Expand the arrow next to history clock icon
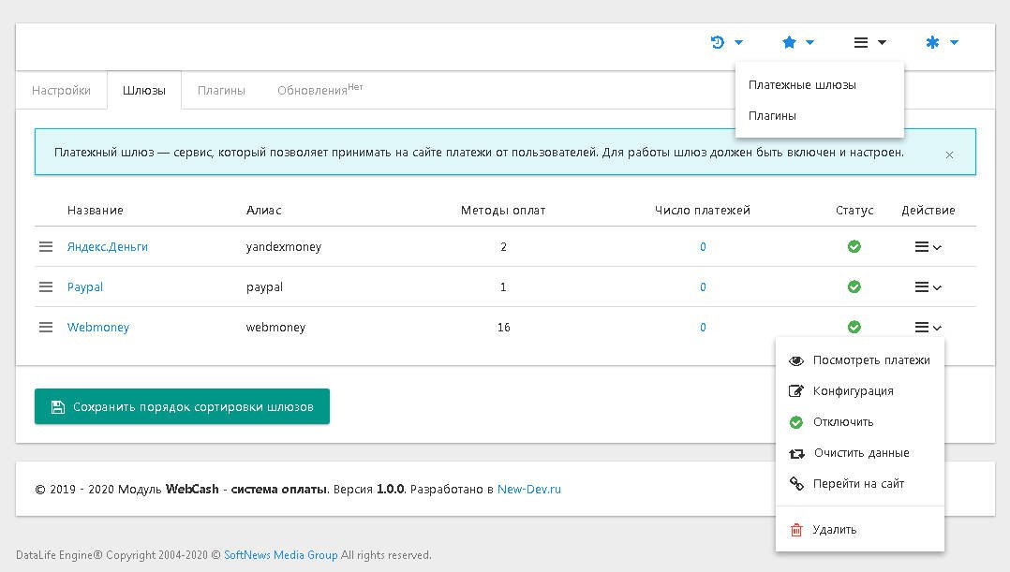Image resolution: width=1010 pixels, height=572 pixels. pos(739,42)
